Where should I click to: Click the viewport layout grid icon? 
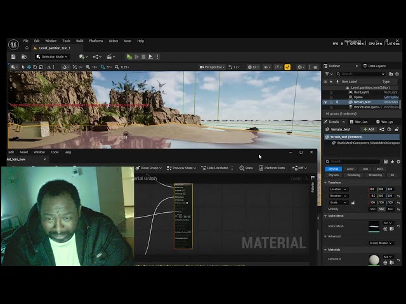coord(315,67)
